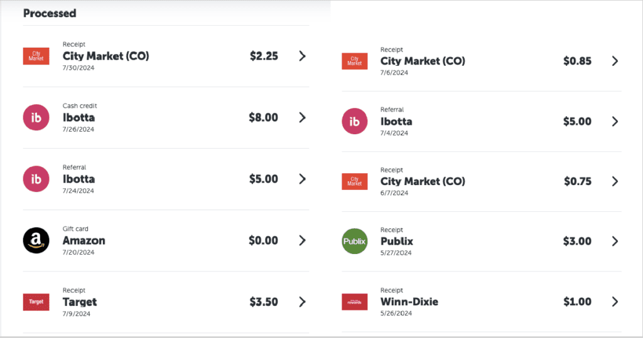Open the Target receipt title
This screenshot has height=338, width=643.
(80, 302)
